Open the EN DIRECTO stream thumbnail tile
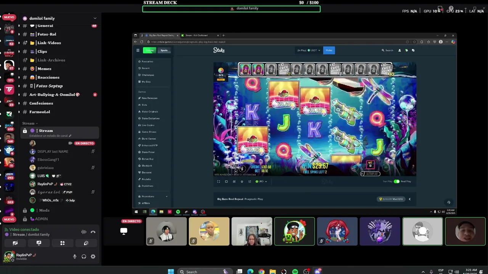 click(124, 231)
